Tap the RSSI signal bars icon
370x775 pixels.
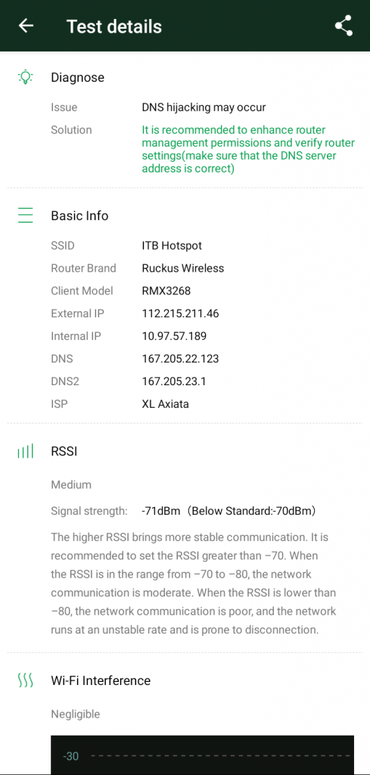tap(25, 451)
